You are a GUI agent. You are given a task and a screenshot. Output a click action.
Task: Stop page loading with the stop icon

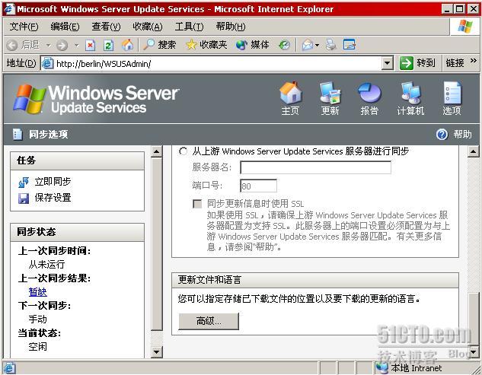click(90, 45)
